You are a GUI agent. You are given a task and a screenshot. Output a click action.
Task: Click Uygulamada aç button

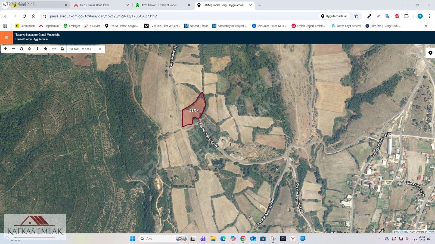(x=334, y=16)
